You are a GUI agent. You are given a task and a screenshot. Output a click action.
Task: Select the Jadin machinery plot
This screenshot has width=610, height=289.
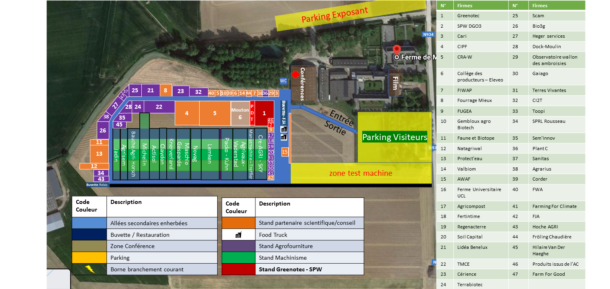click(116, 154)
